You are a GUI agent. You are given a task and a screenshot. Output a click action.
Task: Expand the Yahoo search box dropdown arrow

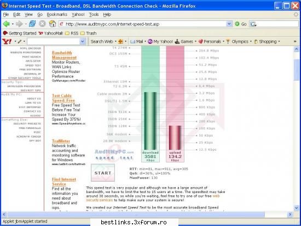click(x=82, y=42)
